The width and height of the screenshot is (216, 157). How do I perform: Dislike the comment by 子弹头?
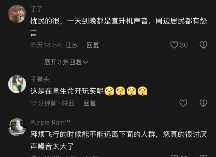pos(204,103)
